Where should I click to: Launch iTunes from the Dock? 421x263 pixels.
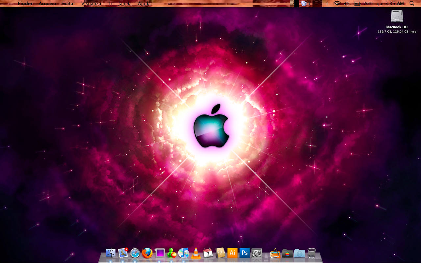coord(184,253)
